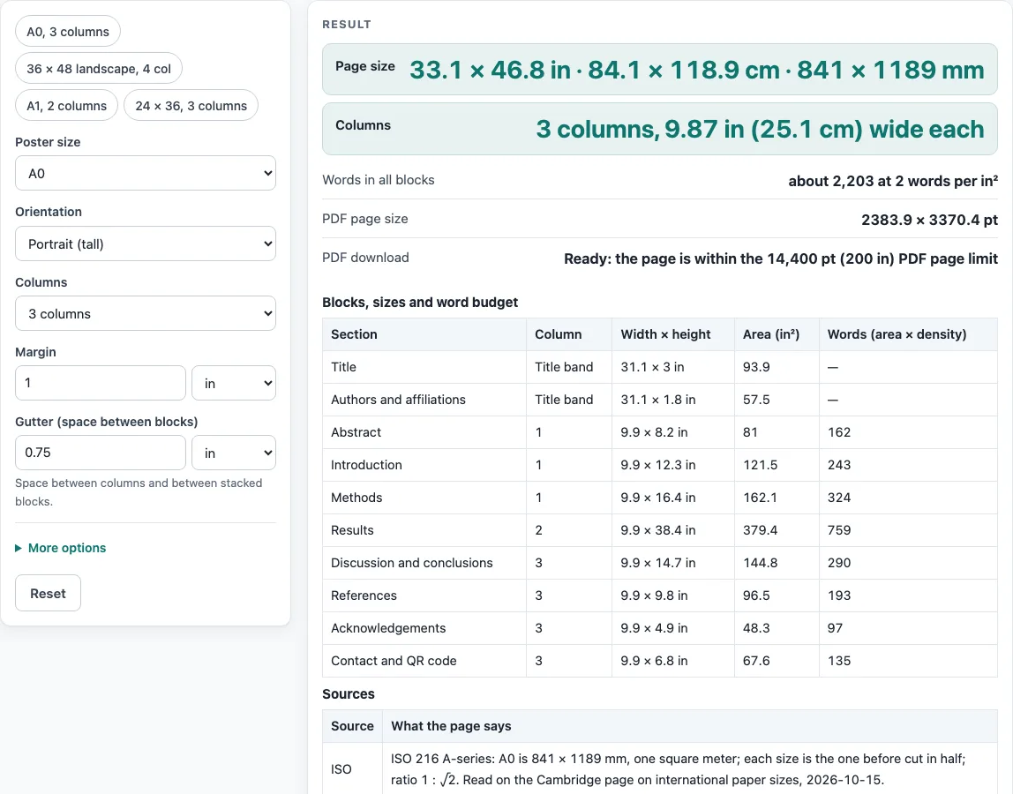Click the Margin value input field
Viewport: 1013px width, 794px height.
click(x=100, y=383)
